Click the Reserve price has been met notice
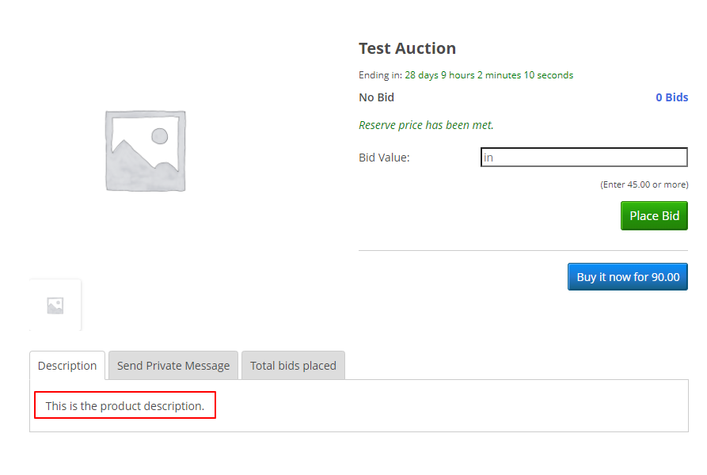The height and width of the screenshot is (475, 707). coord(426,125)
